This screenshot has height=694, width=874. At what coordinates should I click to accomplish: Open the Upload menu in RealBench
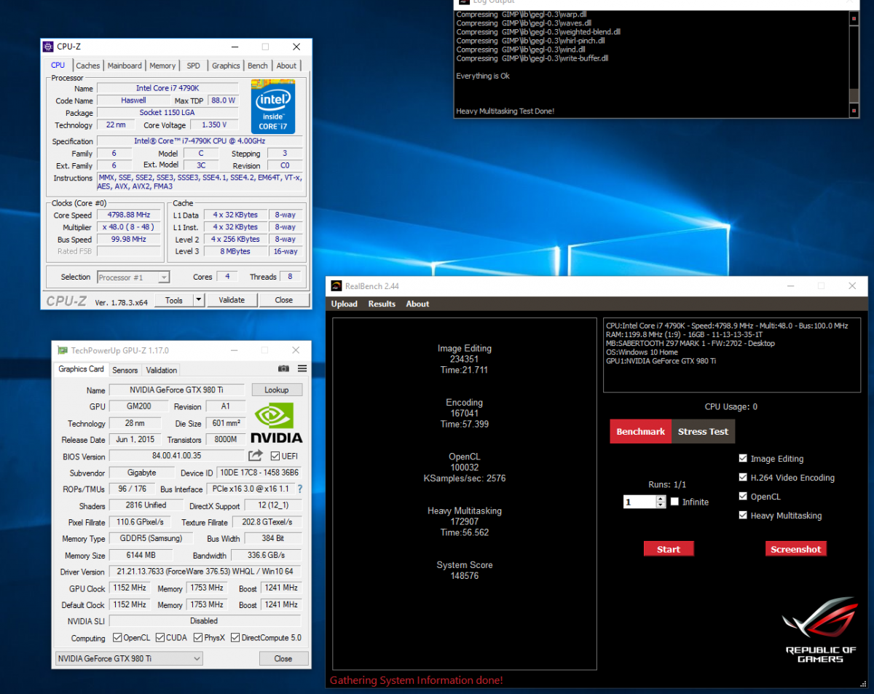point(345,304)
